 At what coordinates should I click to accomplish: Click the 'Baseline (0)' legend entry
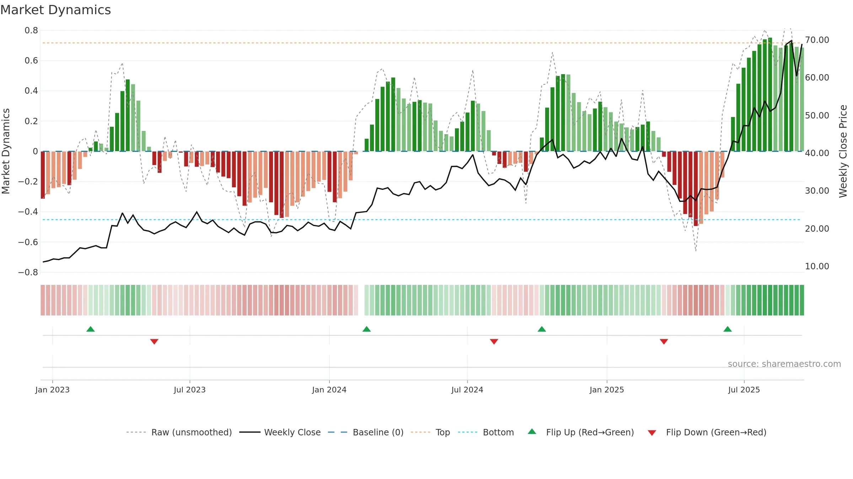[365, 432]
